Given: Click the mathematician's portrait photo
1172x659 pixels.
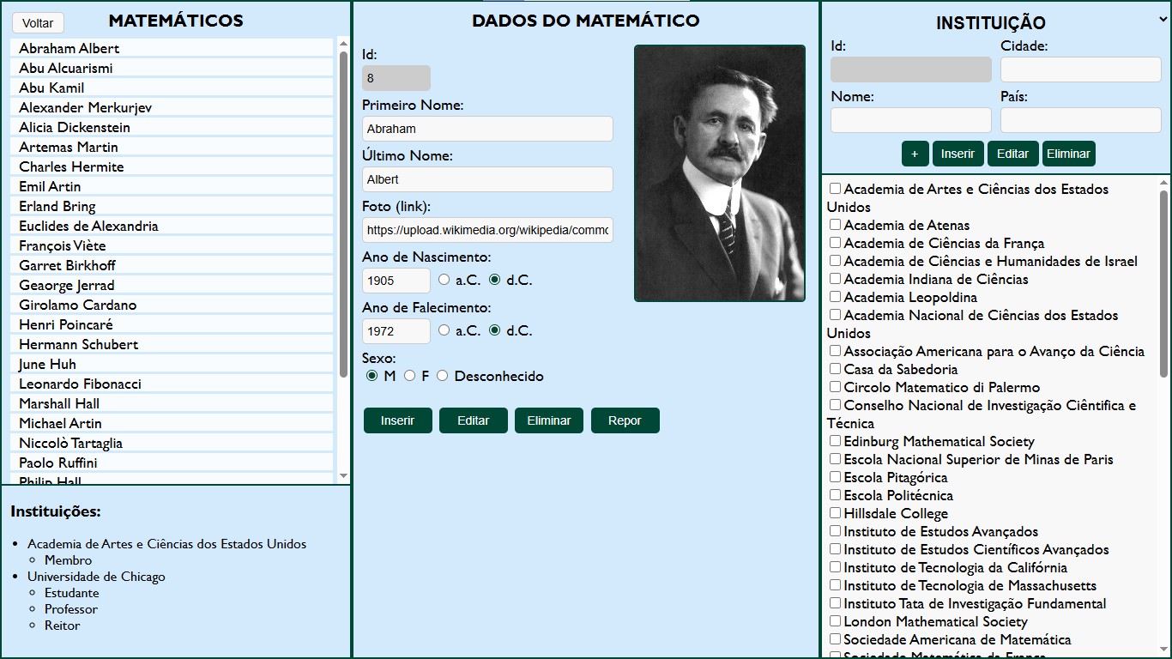Looking at the screenshot, I should 720,173.
